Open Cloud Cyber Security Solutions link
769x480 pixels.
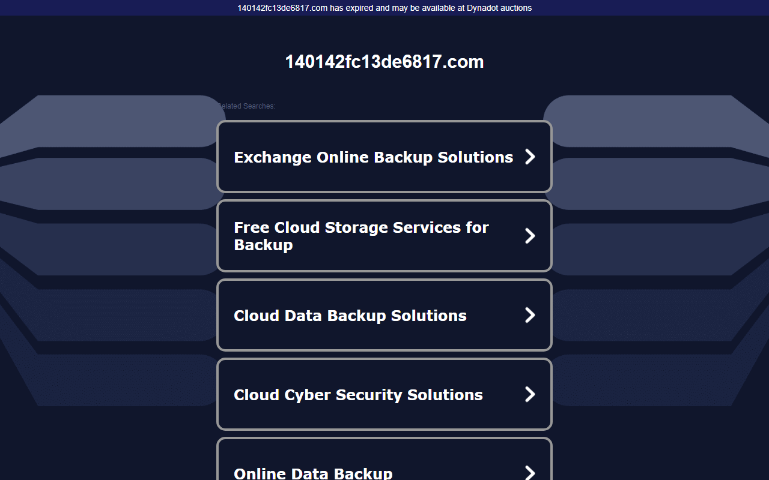[x=384, y=394]
